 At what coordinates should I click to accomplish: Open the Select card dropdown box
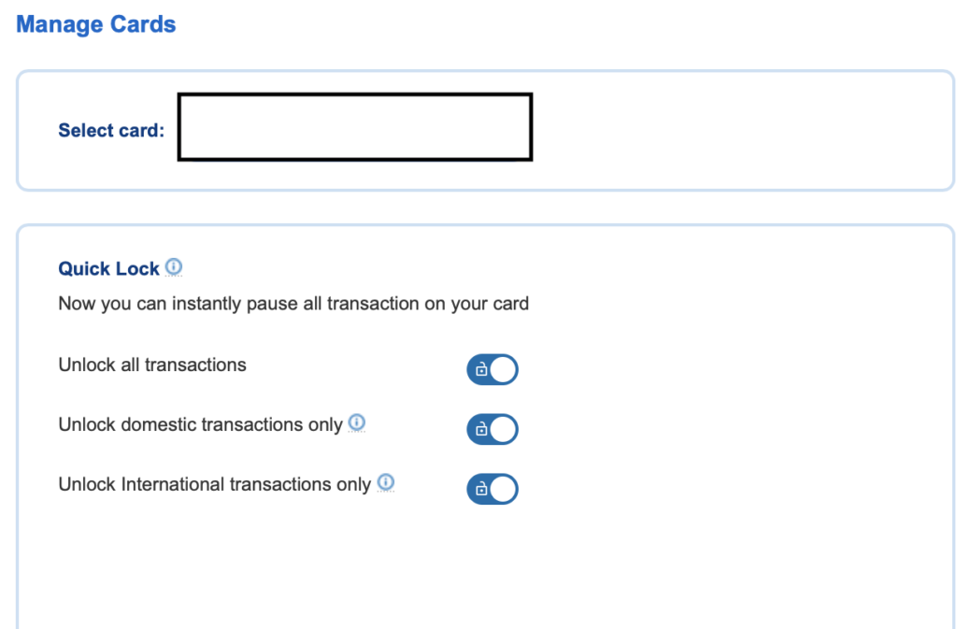click(355, 127)
